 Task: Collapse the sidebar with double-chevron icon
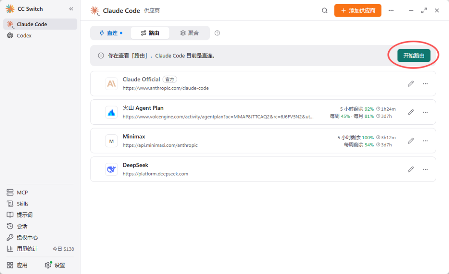[71, 9]
